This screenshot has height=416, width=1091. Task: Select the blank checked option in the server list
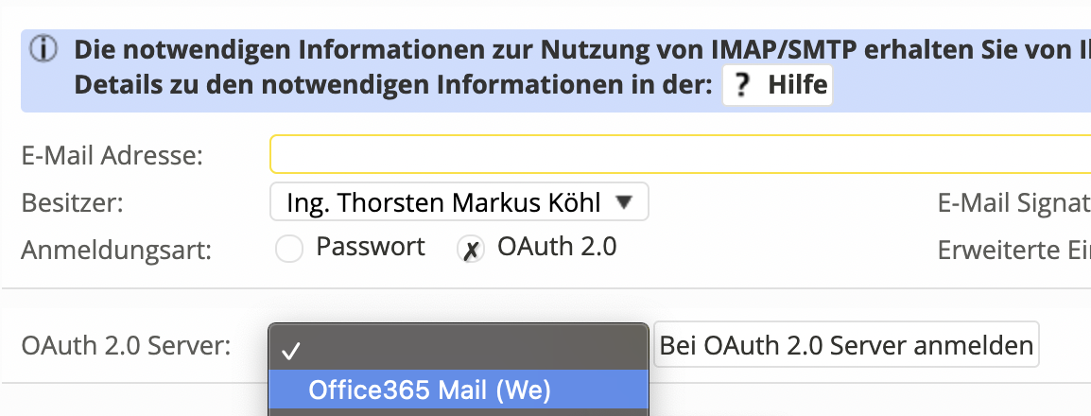459,351
